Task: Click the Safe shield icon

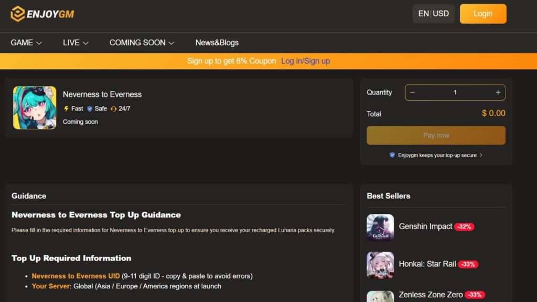Action: point(90,109)
